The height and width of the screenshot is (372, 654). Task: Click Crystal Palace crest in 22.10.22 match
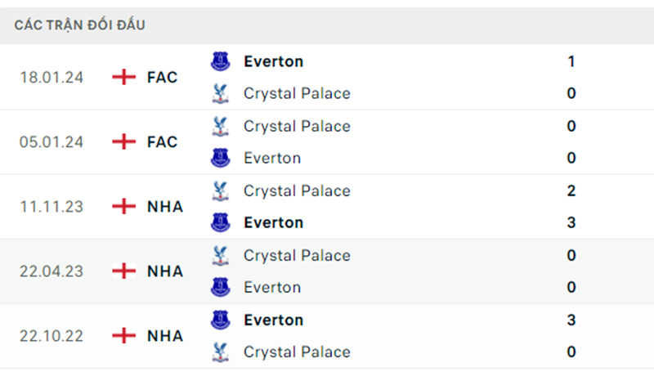click(220, 352)
